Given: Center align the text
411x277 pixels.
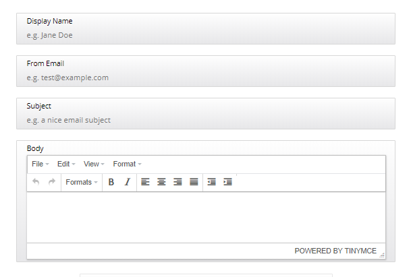Looking at the screenshot, I should click(161, 182).
